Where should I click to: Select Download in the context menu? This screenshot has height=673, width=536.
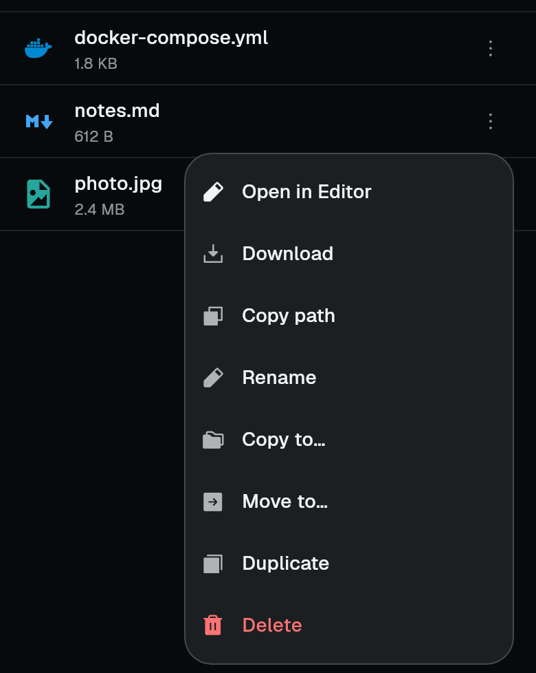coord(349,254)
